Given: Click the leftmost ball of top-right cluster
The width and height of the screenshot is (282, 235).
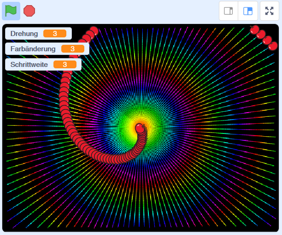Looking at the screenshot, I should point(254,30).
